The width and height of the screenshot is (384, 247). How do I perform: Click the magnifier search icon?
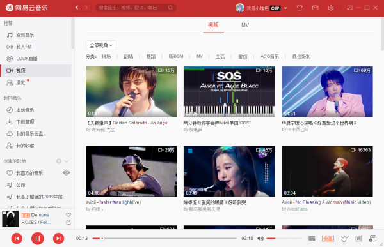tap(170, 8)
